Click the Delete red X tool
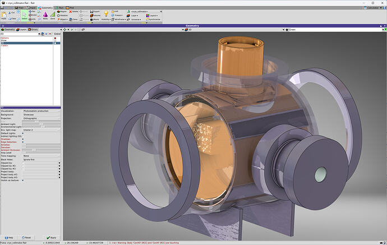This screenshot has width=387, height=245. [x=73, y=12]
